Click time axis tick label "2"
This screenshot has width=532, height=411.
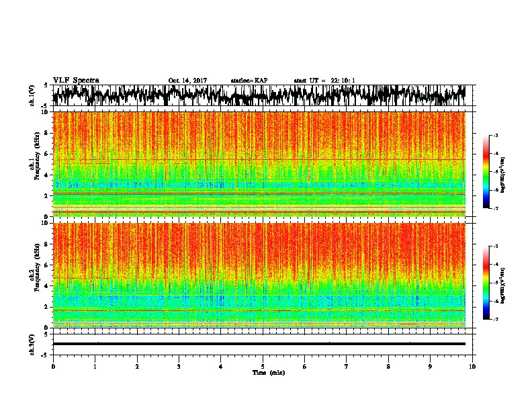pos(137,367)
